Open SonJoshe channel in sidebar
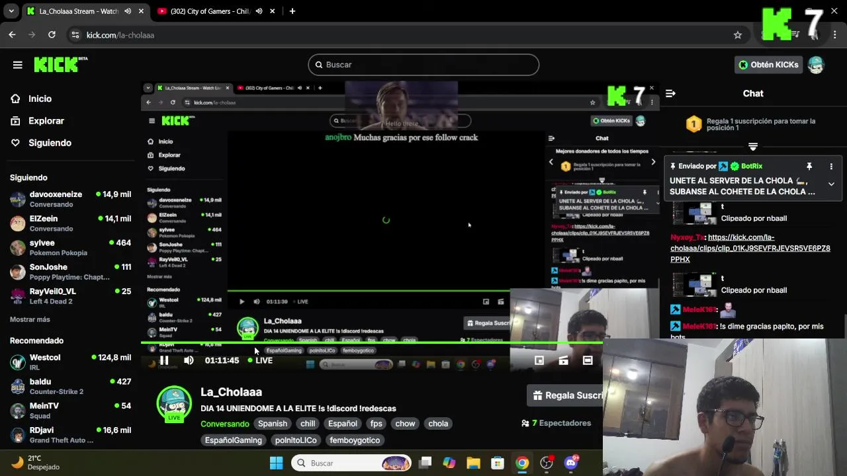The width and height of the screenshot is (847, 476). 70,272
